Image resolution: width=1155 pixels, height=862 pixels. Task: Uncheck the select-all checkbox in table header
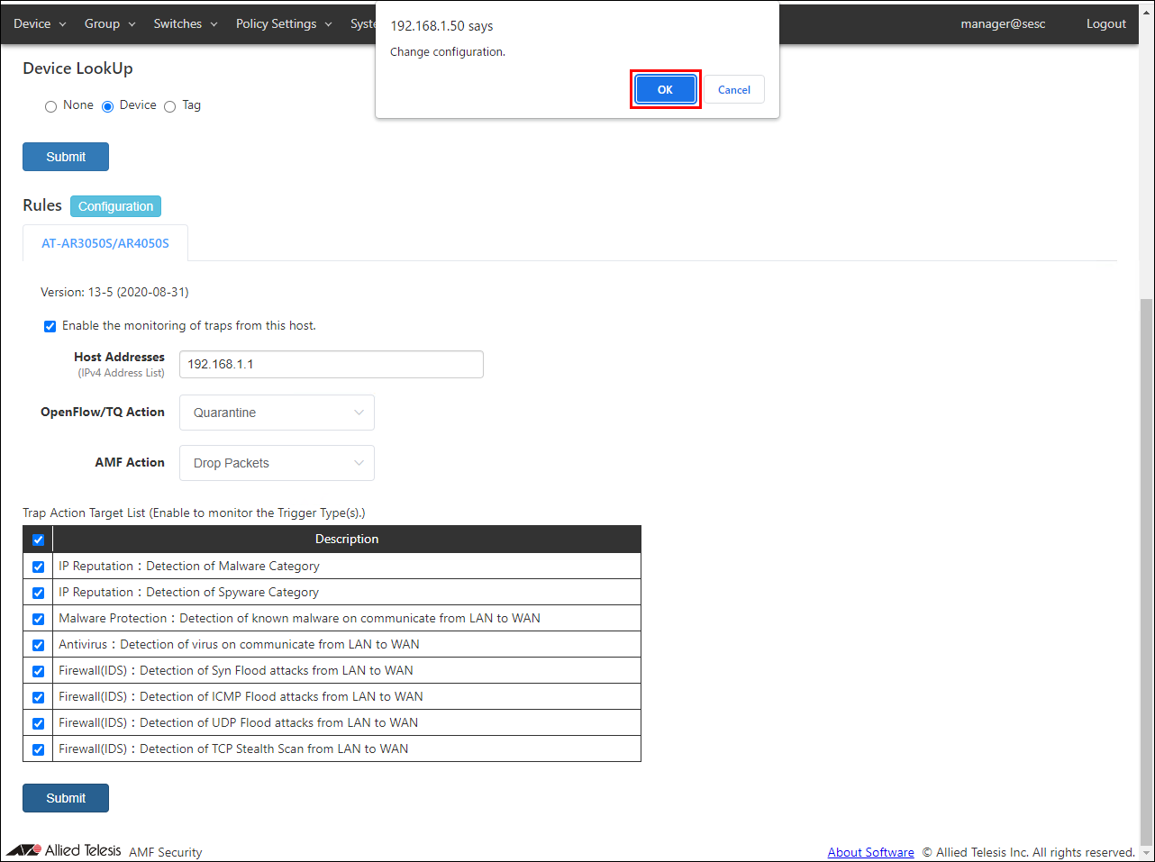point(38,540)
